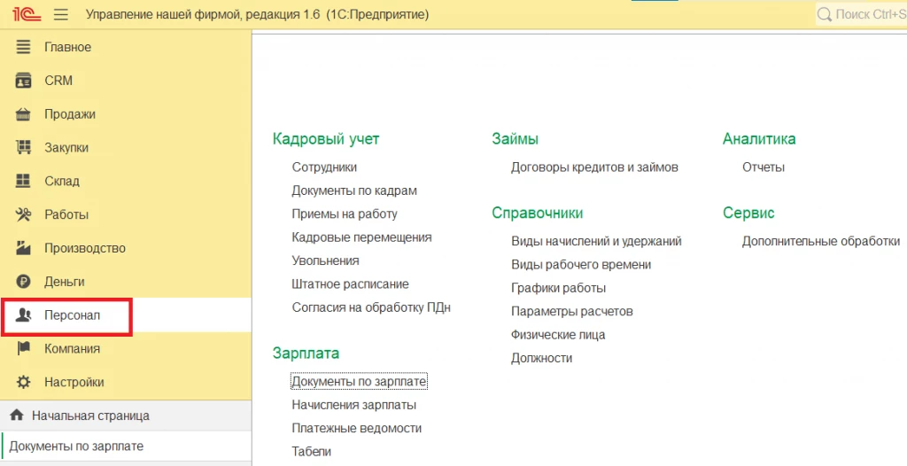907x466 pixels.
Task: Click the Настройки gear icon
Action: point(23,382)
